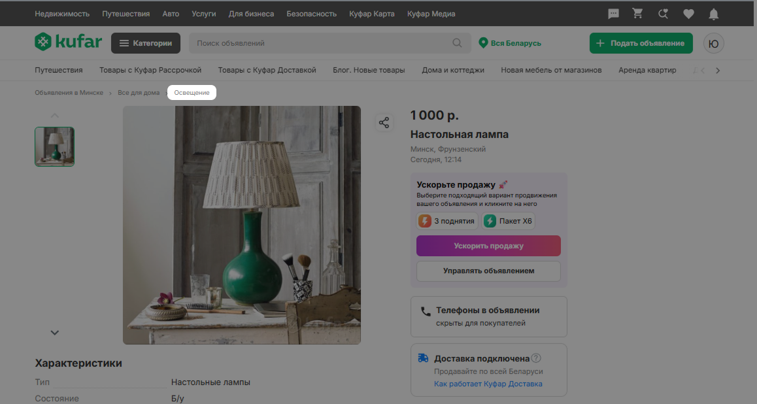The image size is (757, 404).
Task: Click breadcrumb Объявления в Минске
Action: (69, 93)
